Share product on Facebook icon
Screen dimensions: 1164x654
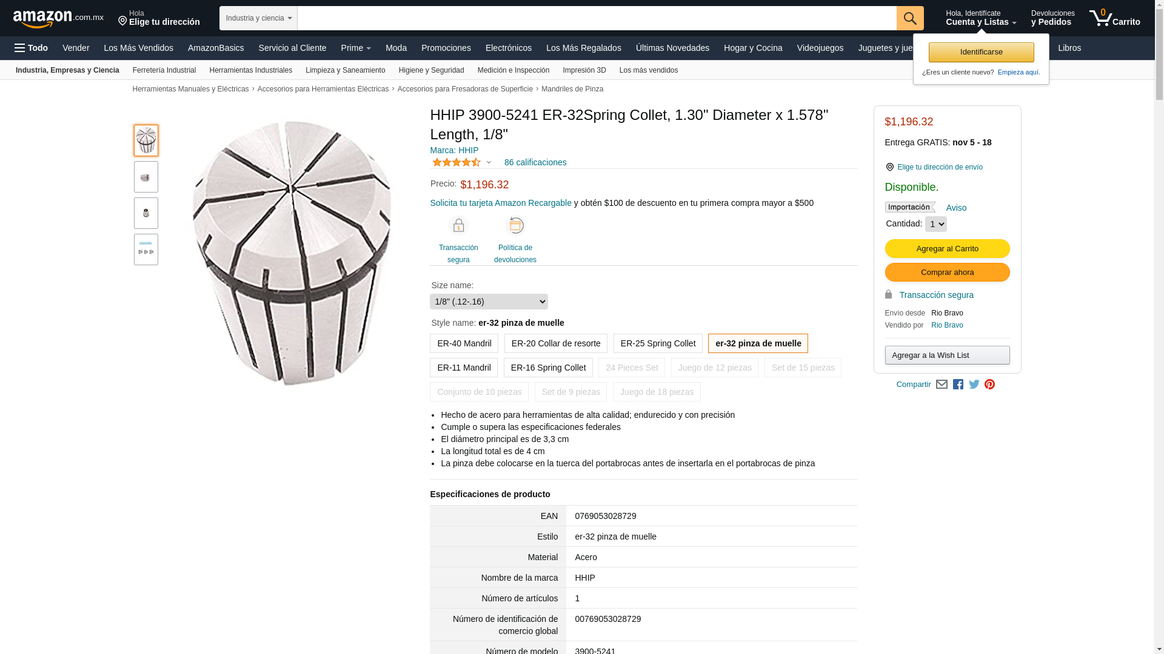958,385
